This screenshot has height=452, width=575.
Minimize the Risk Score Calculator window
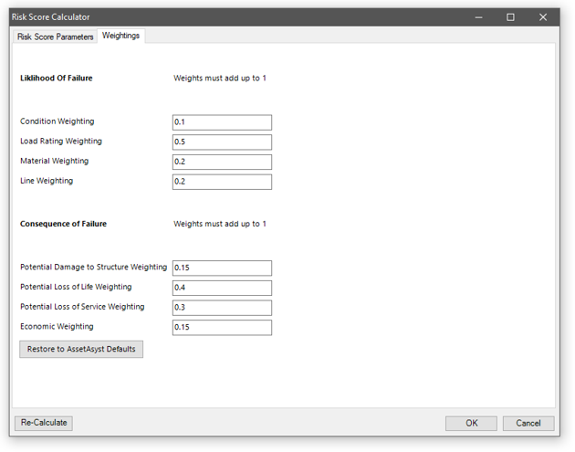point(477,17)
